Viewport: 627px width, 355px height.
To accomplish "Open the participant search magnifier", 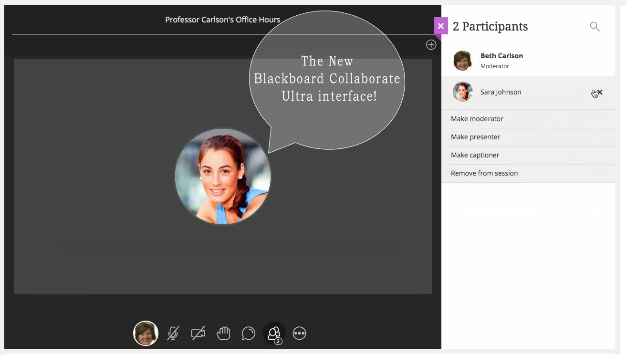I will pos(595,27).
